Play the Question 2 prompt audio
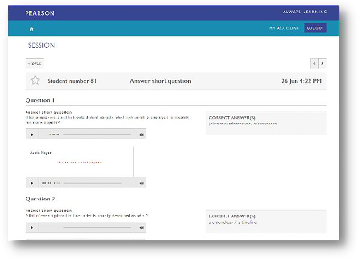The image size is (361, 261). 32,228
